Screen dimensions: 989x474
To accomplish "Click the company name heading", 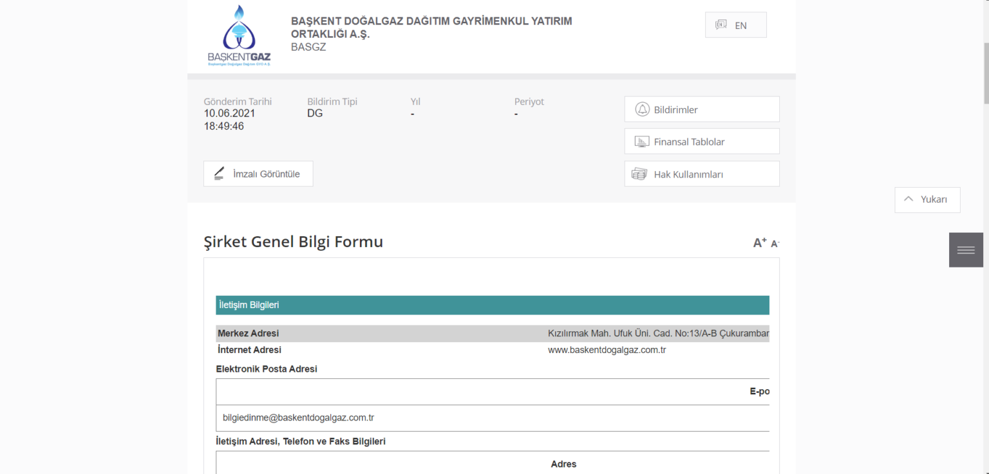I will pos(431,28).
